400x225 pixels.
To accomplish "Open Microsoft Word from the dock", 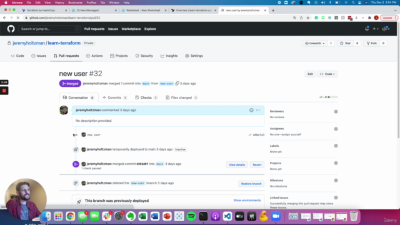I will click(155, 216).
